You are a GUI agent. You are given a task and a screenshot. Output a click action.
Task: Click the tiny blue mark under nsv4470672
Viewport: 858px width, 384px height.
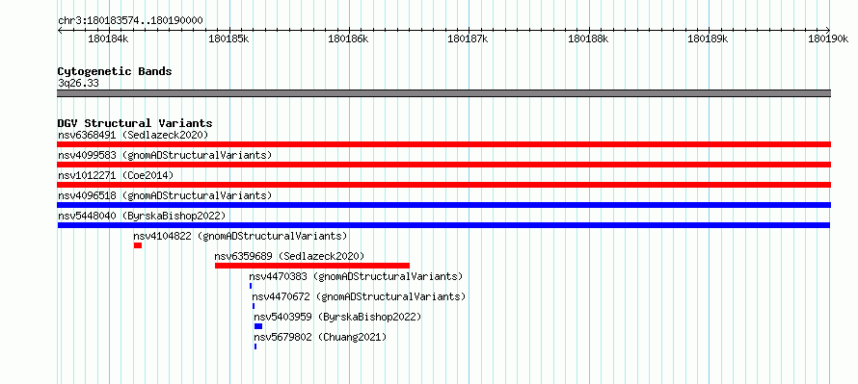[x=254, y=306]
